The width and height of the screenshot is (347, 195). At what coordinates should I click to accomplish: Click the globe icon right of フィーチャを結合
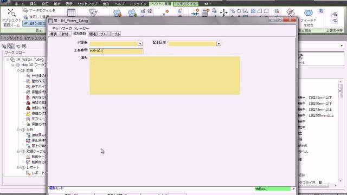pyautogui.click(x=321, y=11)
